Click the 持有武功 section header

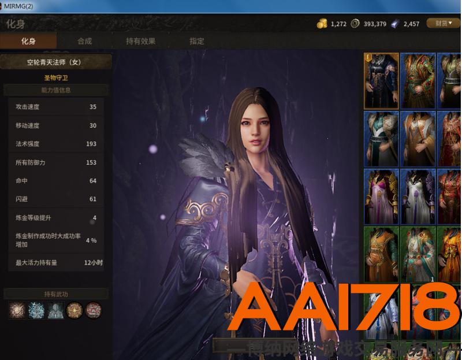pyautogui.click(x=56, y=294)
